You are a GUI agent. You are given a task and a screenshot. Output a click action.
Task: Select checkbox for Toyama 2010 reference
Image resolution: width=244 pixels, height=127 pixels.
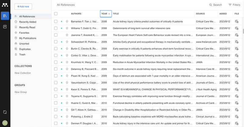tap(56, 96)
